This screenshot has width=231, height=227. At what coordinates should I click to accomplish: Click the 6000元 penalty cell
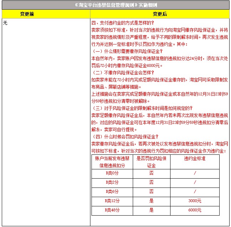[195, 210]
